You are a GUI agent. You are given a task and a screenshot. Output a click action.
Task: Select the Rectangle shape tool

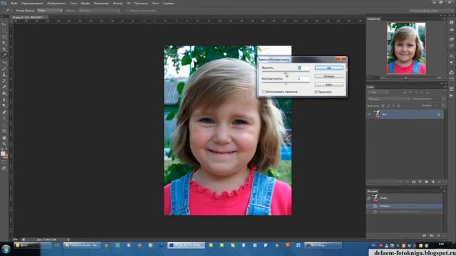click(4, 131)
